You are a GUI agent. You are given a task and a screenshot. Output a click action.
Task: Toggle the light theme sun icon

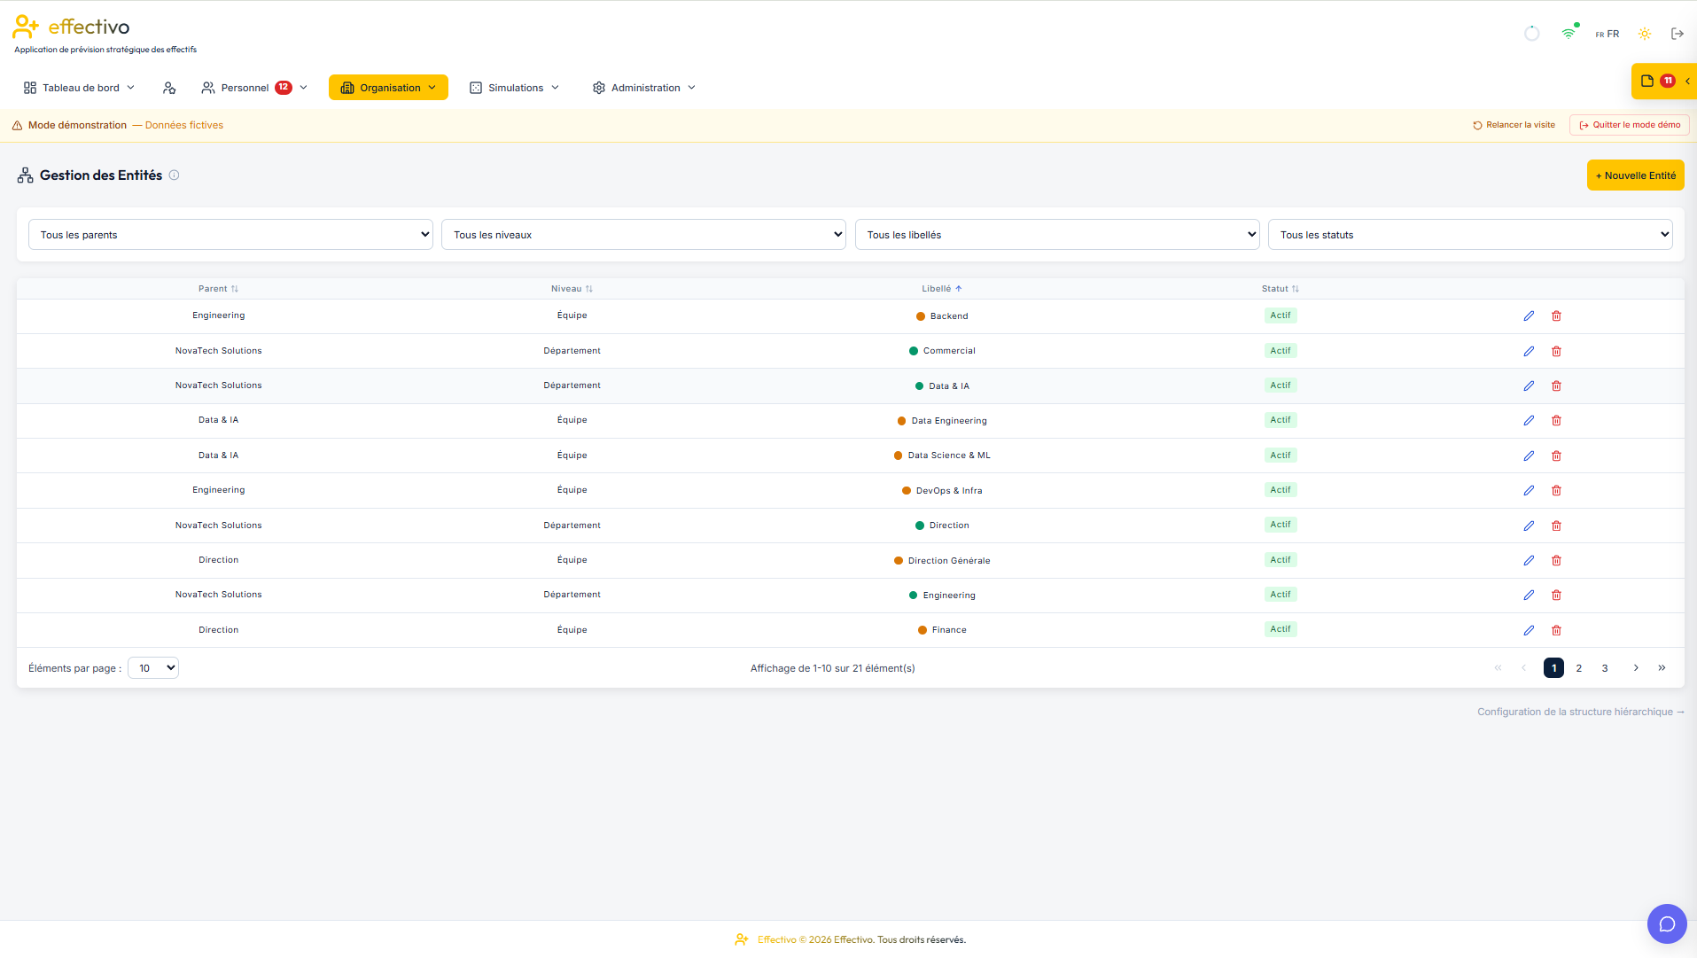point(1645,34)
